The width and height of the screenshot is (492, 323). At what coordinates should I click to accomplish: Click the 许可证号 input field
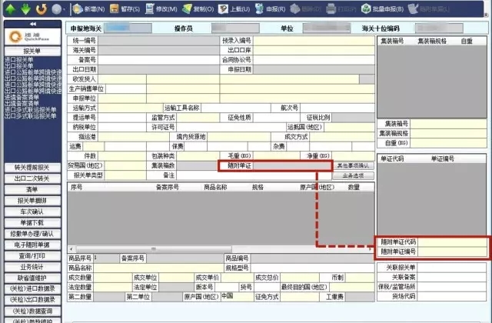pyautogui.click(x=231, y=127)
